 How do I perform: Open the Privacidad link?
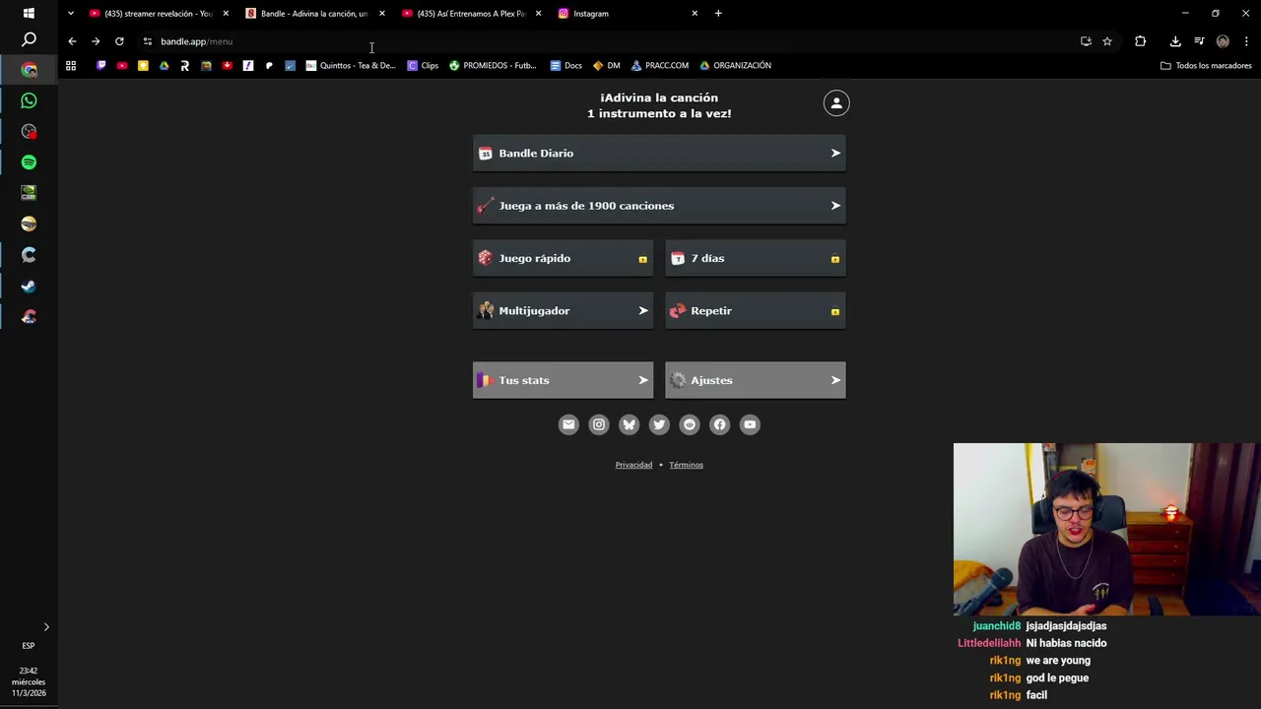click(633, 465)
